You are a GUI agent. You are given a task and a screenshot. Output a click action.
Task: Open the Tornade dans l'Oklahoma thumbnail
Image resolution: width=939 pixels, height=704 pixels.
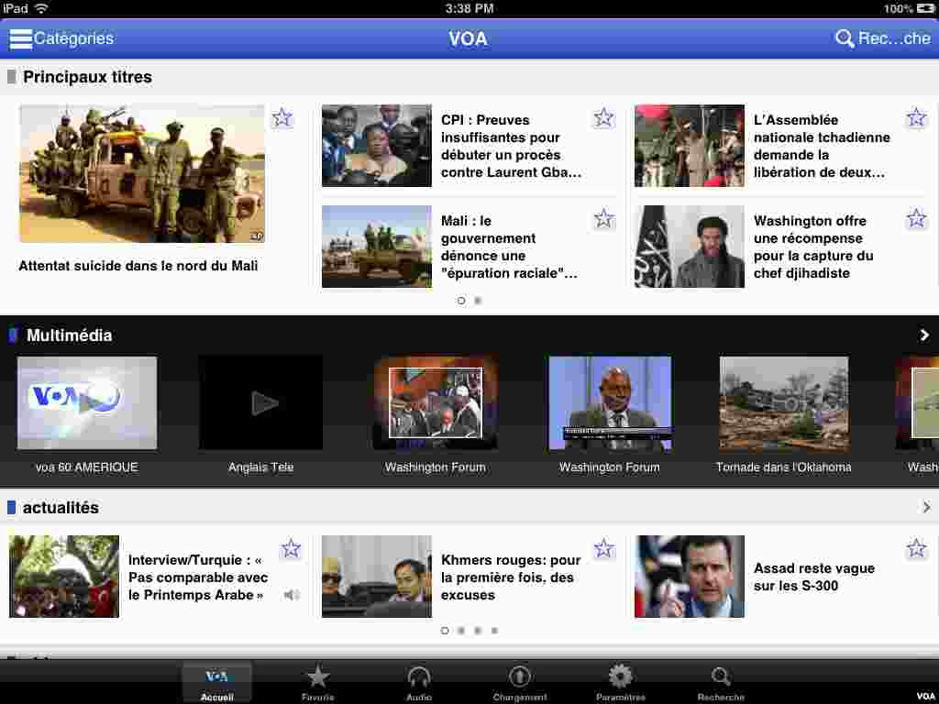(784, 403)
